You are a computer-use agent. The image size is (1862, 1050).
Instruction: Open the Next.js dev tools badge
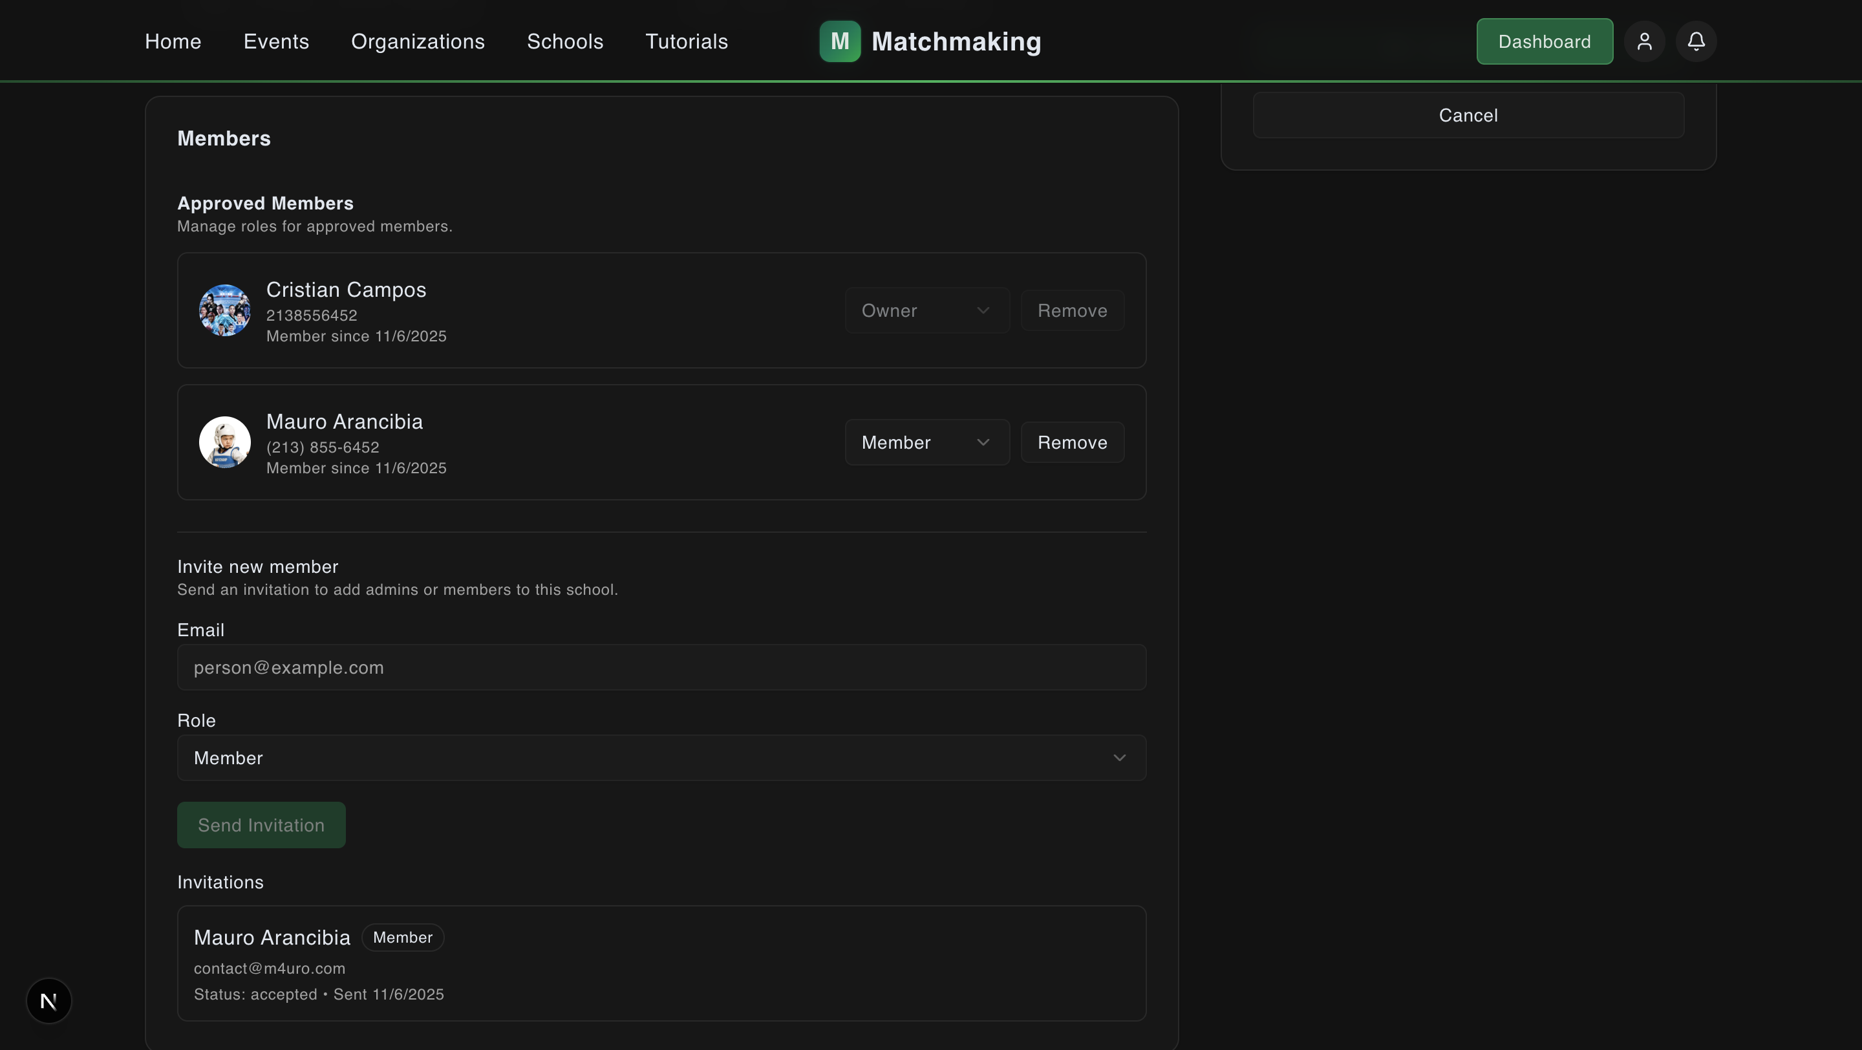tap(49, 1001)
